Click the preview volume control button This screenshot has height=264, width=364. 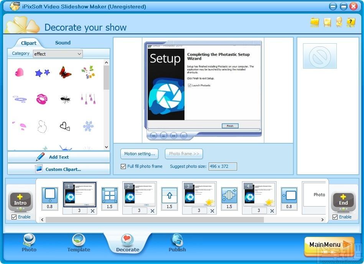[184, 135]
